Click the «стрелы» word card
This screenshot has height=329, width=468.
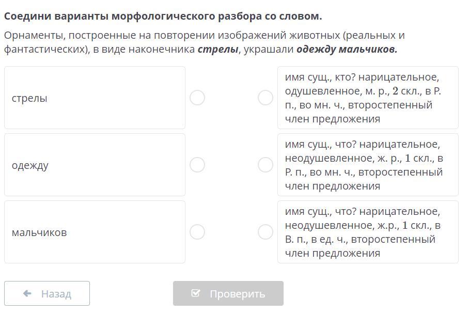(x=95, y=98)
